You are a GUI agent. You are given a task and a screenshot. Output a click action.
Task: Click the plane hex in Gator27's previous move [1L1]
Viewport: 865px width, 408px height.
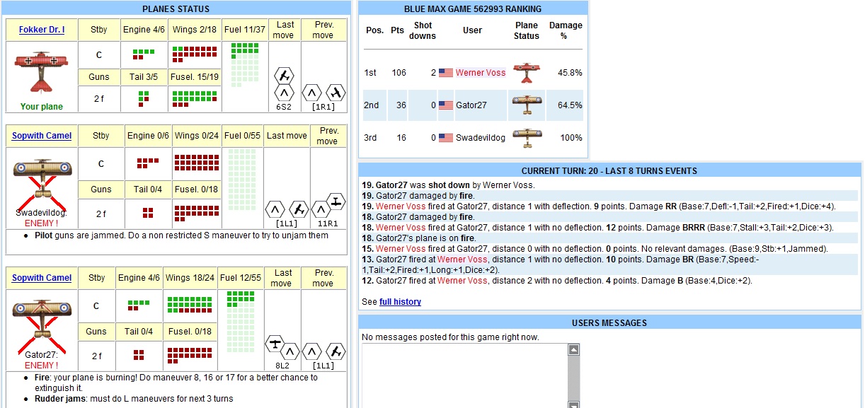click(335, 351)
